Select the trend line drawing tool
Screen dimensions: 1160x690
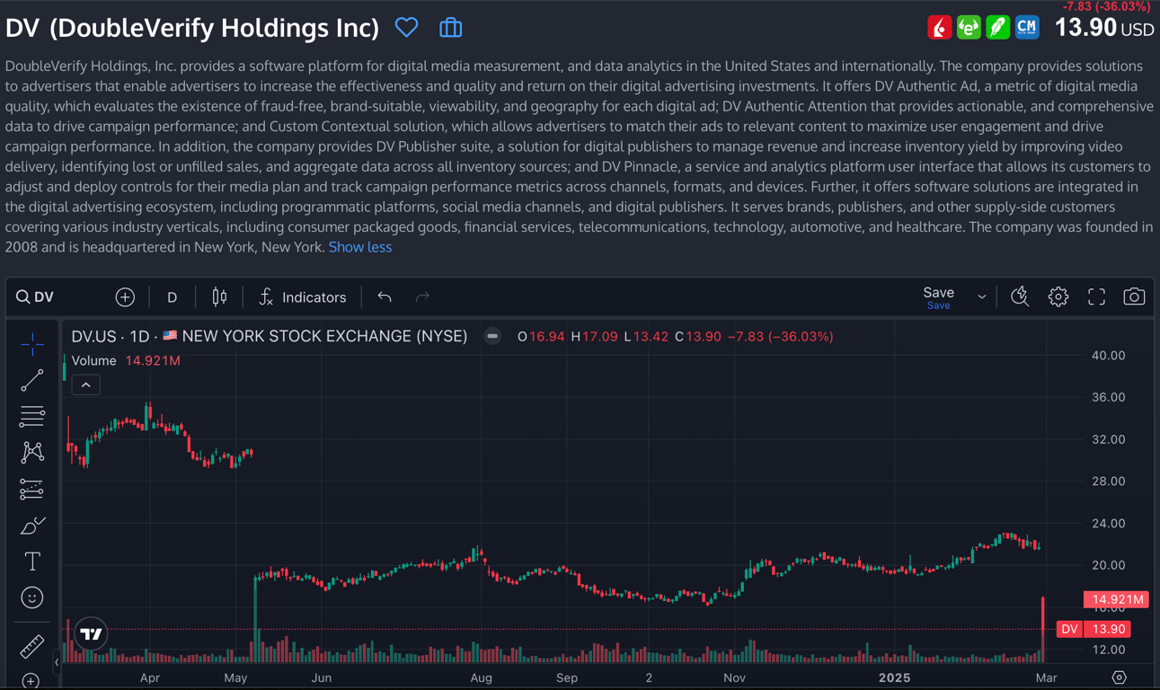(x=32, y=381)
